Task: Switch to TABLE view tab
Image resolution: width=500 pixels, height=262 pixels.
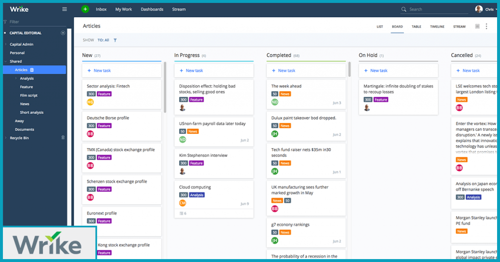Action: pyautogui.click(x=417, y=27)
